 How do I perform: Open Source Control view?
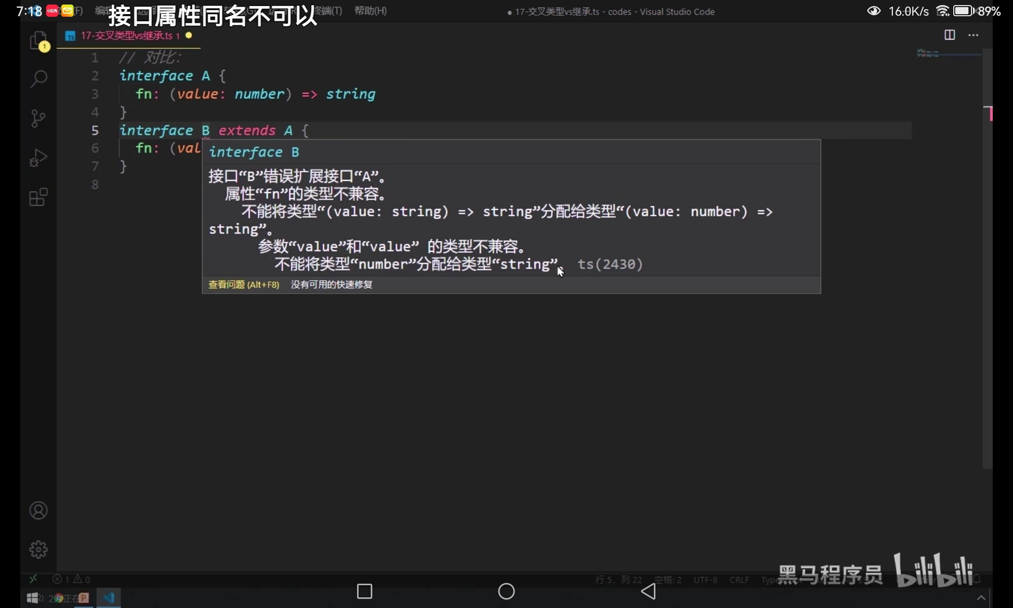[x=38, y=119]
